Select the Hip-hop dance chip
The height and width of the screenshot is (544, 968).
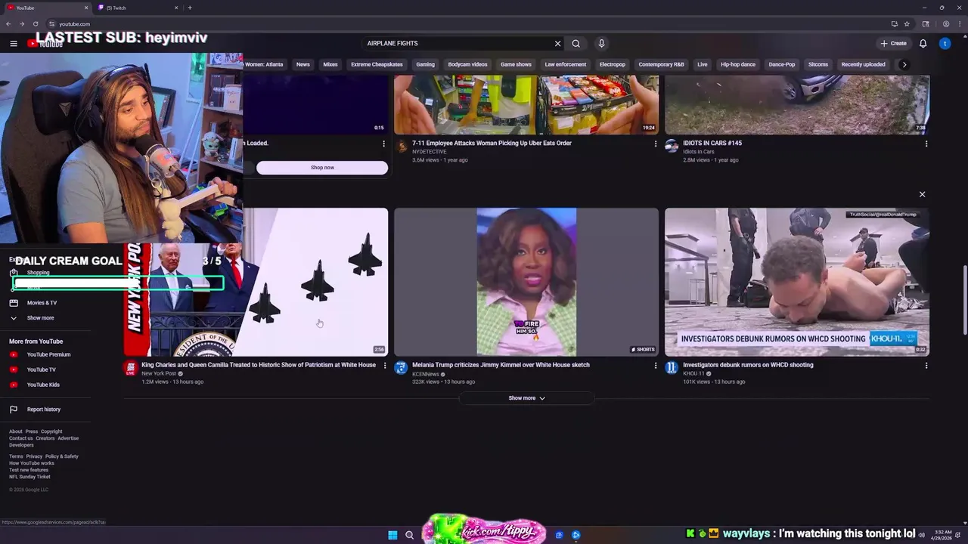[x=738, y=64]
